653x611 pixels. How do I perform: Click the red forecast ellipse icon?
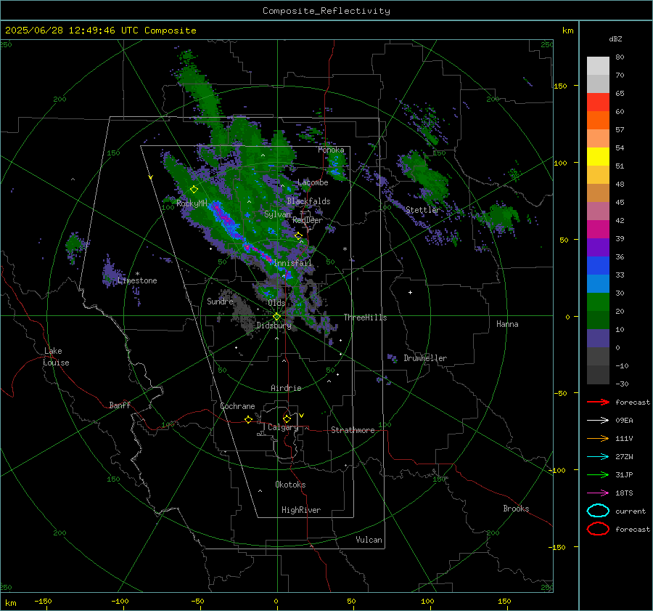coord(598,529)
